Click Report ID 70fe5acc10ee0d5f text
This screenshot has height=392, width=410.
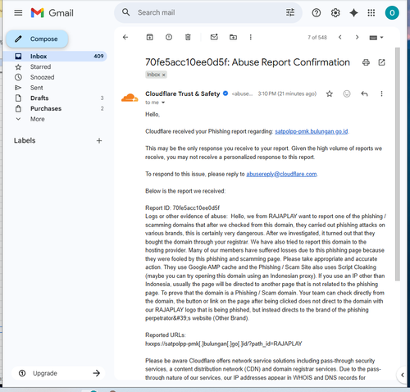point(182,207)
